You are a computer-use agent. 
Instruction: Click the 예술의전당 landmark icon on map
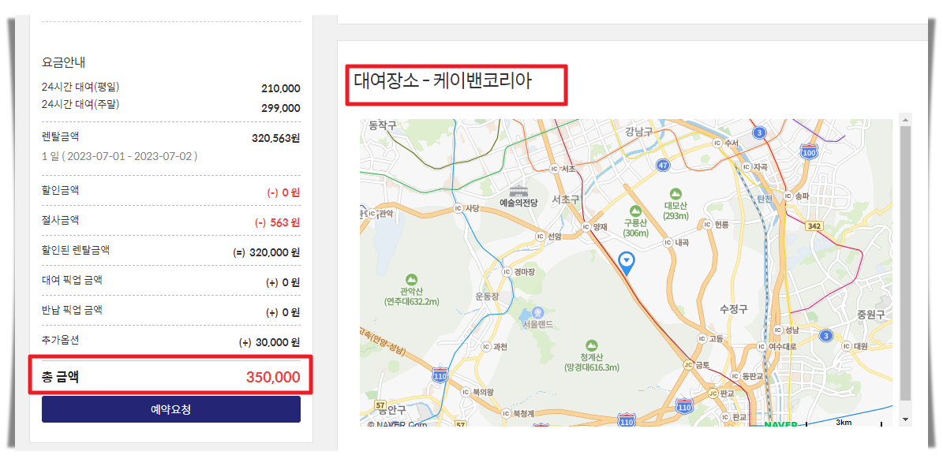(519, 192)
